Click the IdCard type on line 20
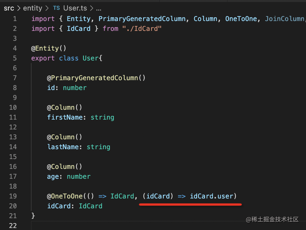Image resolution: width=306 pixels, height=230 pixels. (90, 206)
